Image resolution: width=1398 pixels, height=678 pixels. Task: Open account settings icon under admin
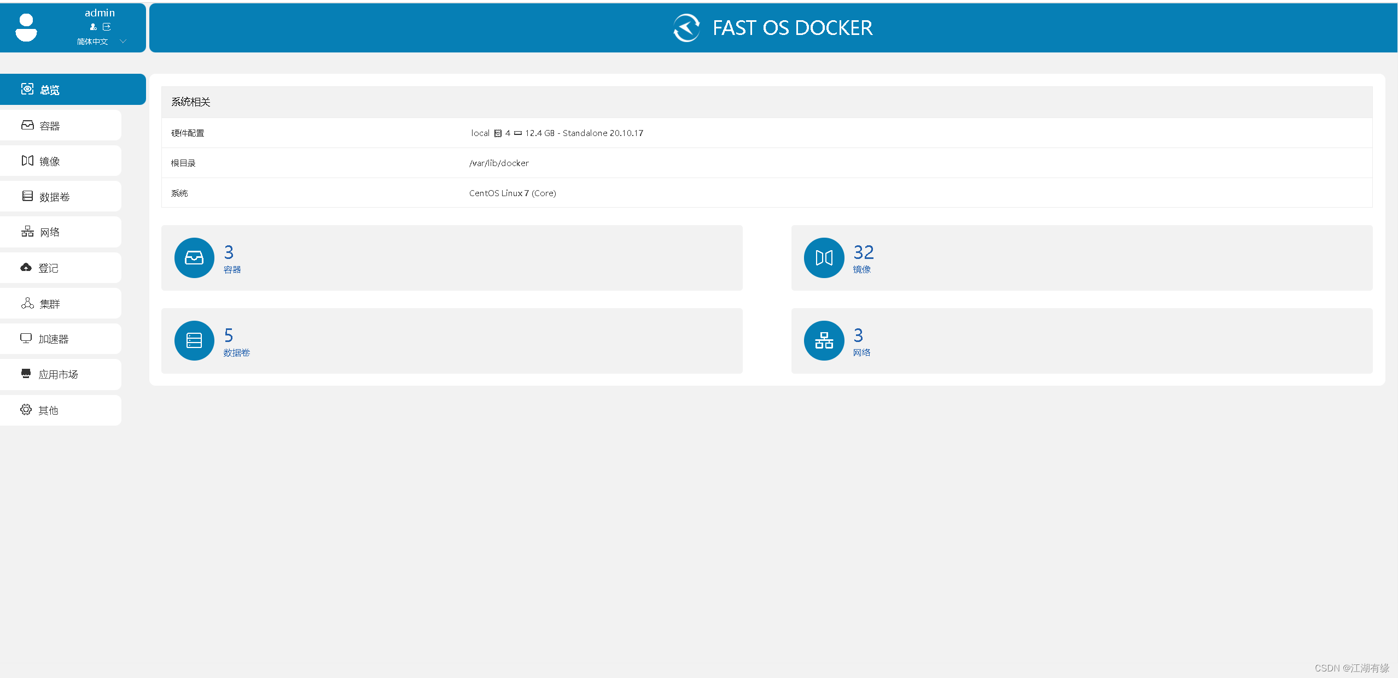93,27
